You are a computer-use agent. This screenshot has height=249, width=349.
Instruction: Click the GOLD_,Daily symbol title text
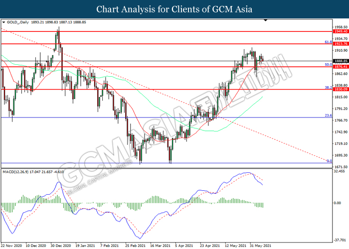click(x=18, y=22)
